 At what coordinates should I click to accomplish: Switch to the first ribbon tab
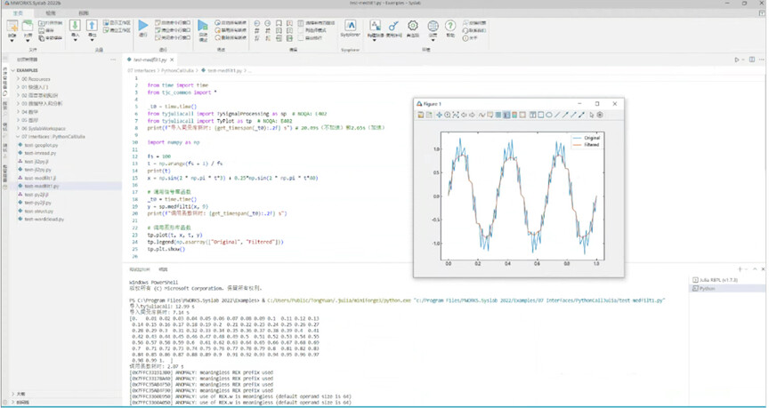[18, 12]
